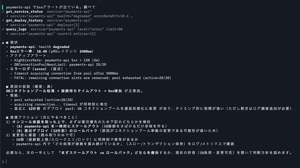Click the warning triangle before 現状
Screen dimensions: 300x168
(3, 43)
